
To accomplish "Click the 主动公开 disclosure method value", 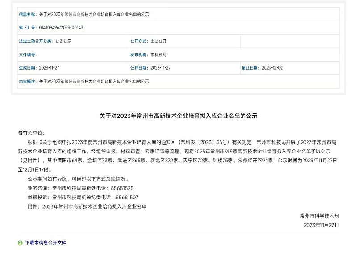I will click(x=158, y=41).
